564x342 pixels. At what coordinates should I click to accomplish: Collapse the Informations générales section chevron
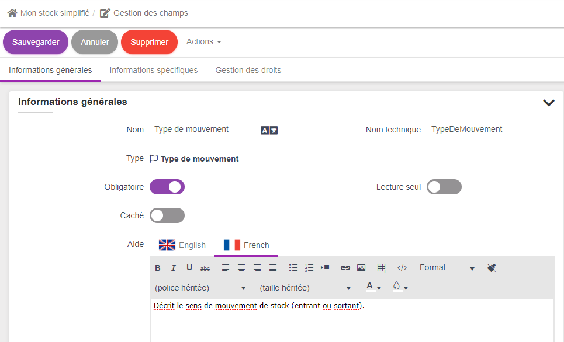548,103
